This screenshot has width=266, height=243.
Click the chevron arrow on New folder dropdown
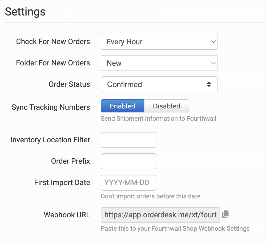213,63
